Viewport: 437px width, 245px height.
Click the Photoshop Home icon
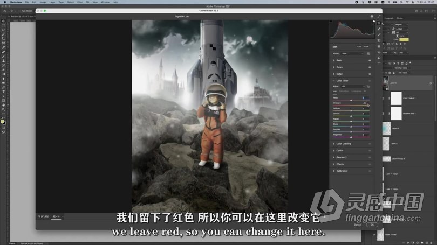5,11
